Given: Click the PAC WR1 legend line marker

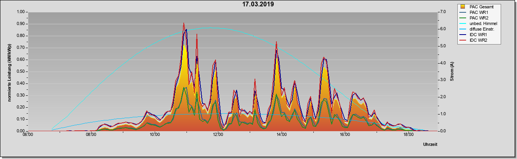Looking at the screenshot, I should pyautogui.click(x=463, y=12).
